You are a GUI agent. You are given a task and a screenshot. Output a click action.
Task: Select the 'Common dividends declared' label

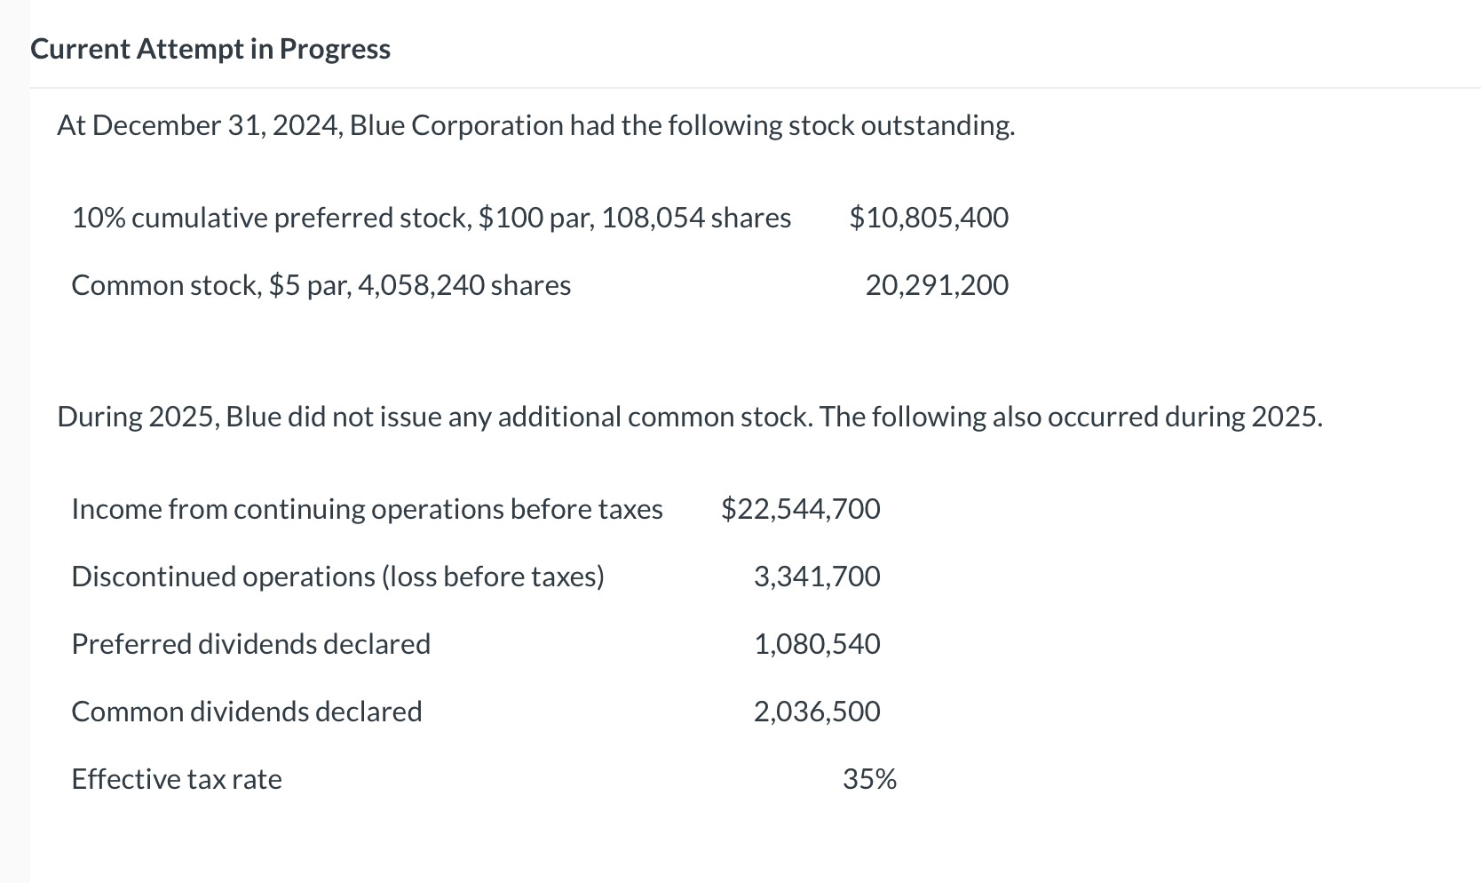[x=246, y=712]
